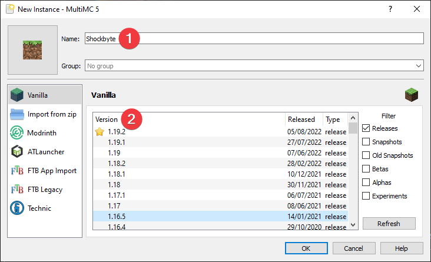Click the Vanilla cube icon in sidebar

pyautogui.click(x=16, y=95)
